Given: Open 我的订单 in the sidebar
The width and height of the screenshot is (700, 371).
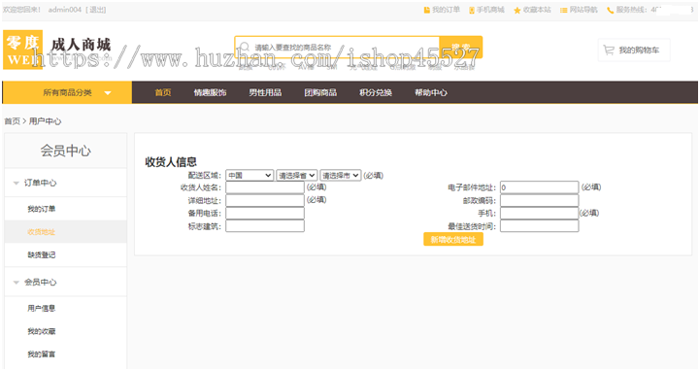Looking at the screenshot, I should click(x=42, y=209).
